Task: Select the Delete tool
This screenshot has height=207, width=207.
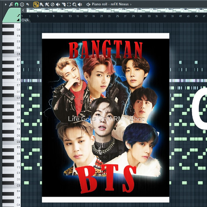Action: (53, 5)
